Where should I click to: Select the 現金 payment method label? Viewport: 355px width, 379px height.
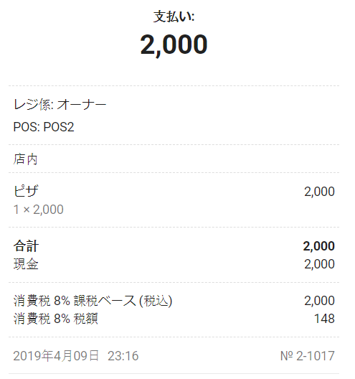[26, 263]
